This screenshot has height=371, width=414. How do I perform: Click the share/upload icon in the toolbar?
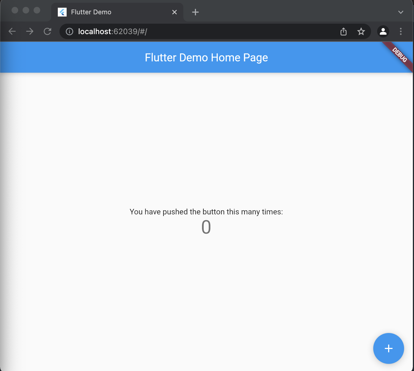343,31
